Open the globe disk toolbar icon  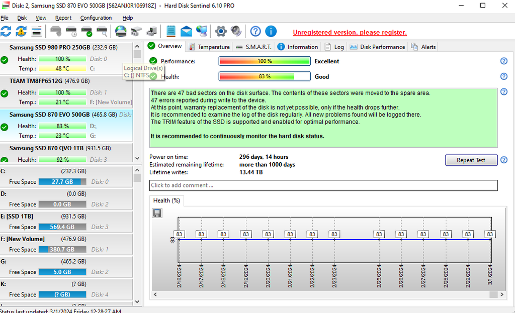[121, 32]
